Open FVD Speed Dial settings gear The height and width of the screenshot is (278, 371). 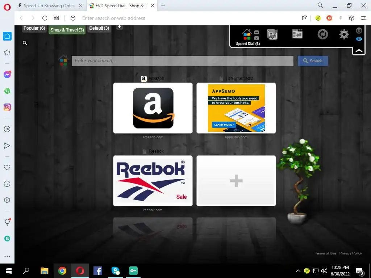pos(344,34)
